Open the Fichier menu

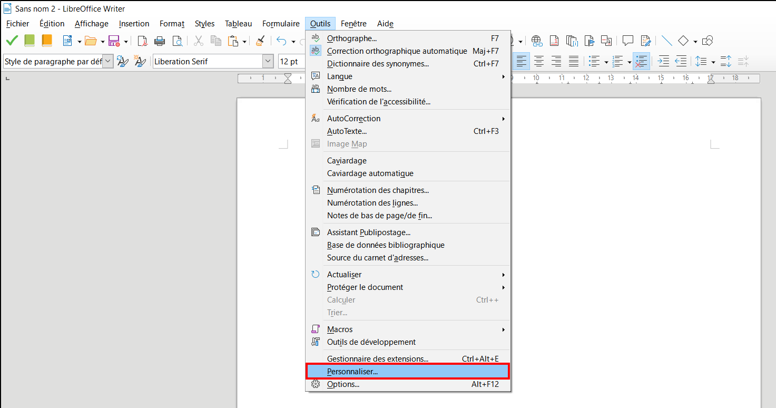point(18,24)
